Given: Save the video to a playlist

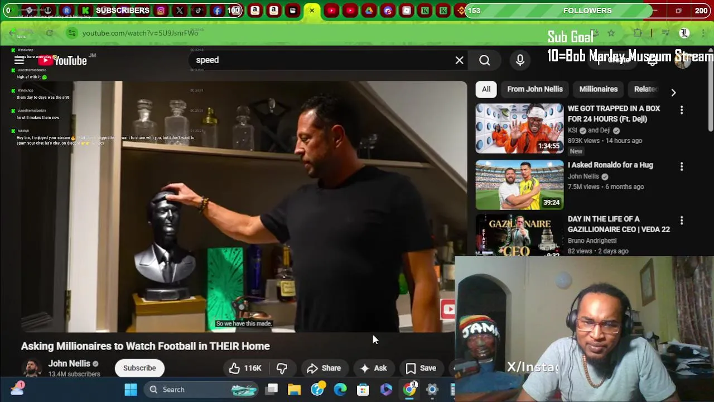Looking at the screenshot, I should 421,368.
